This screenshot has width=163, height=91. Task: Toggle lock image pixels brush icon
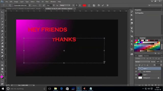tap(142, 65)
